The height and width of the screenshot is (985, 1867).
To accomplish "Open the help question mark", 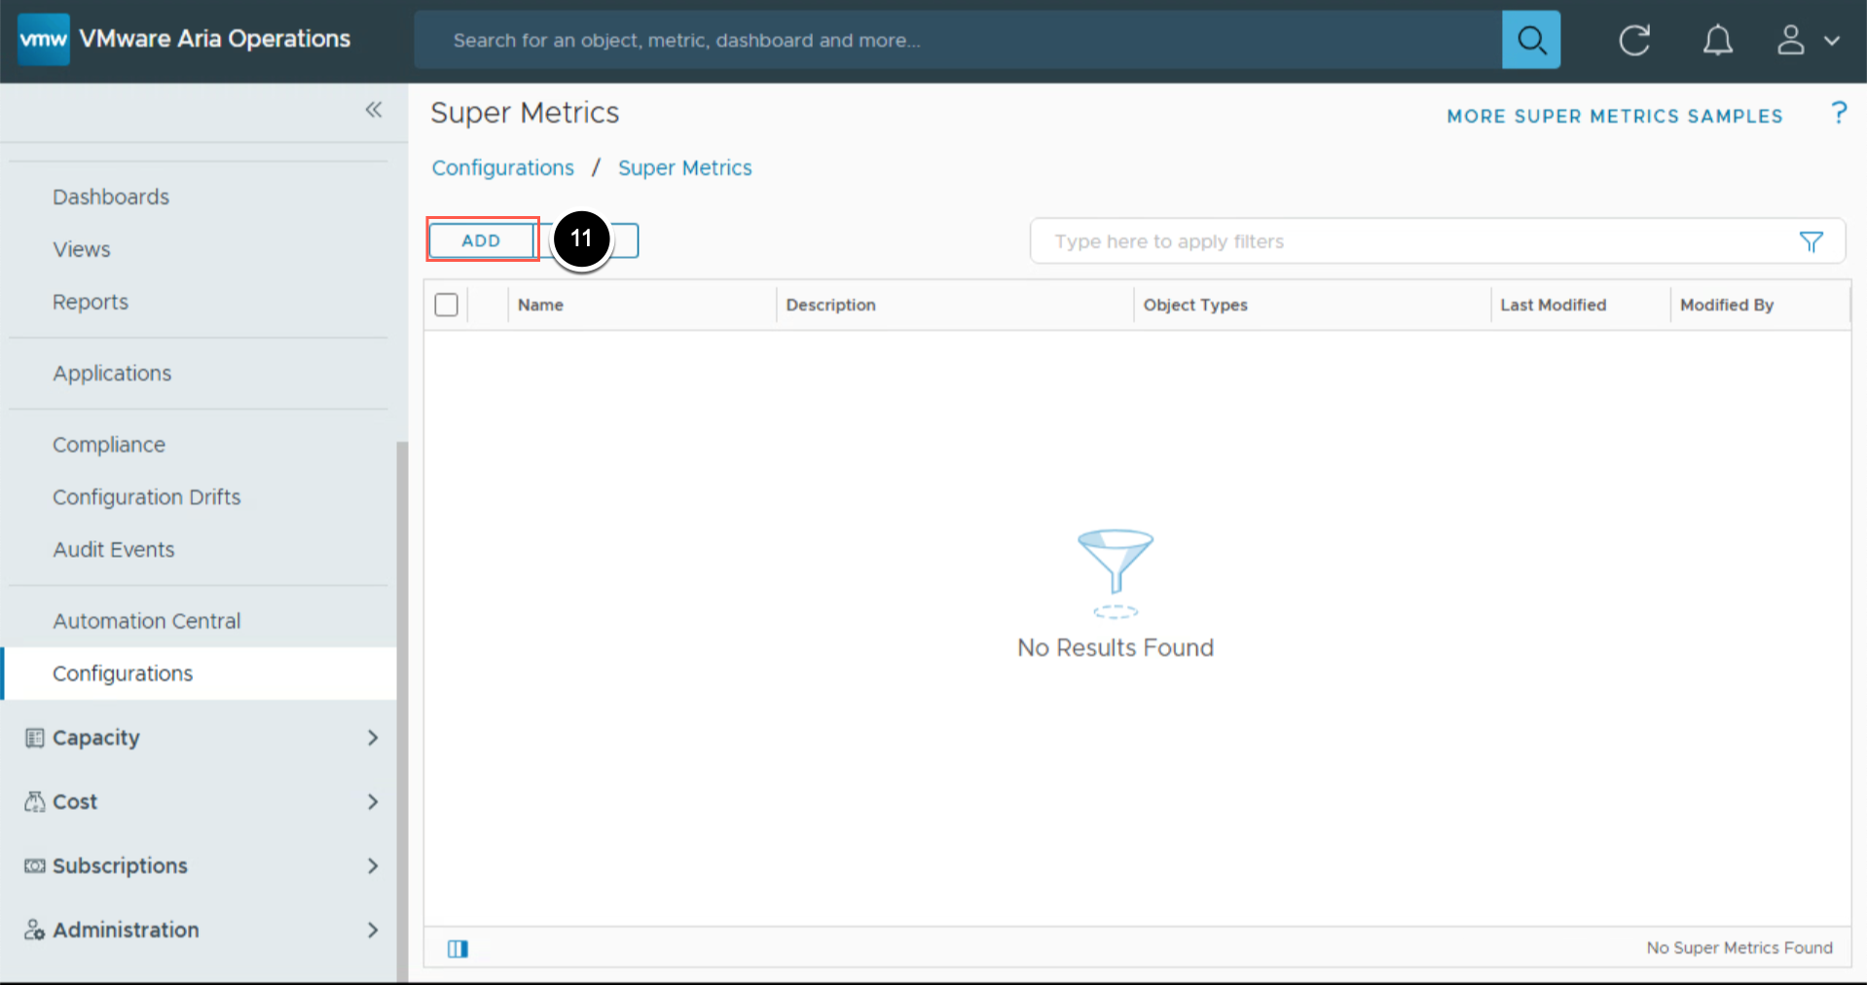I will [1839, 113].
